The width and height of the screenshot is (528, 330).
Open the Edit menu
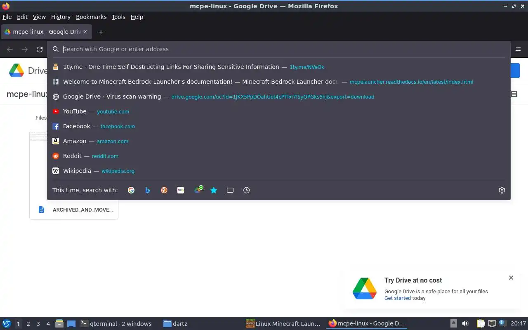click(x=22, y=17)
